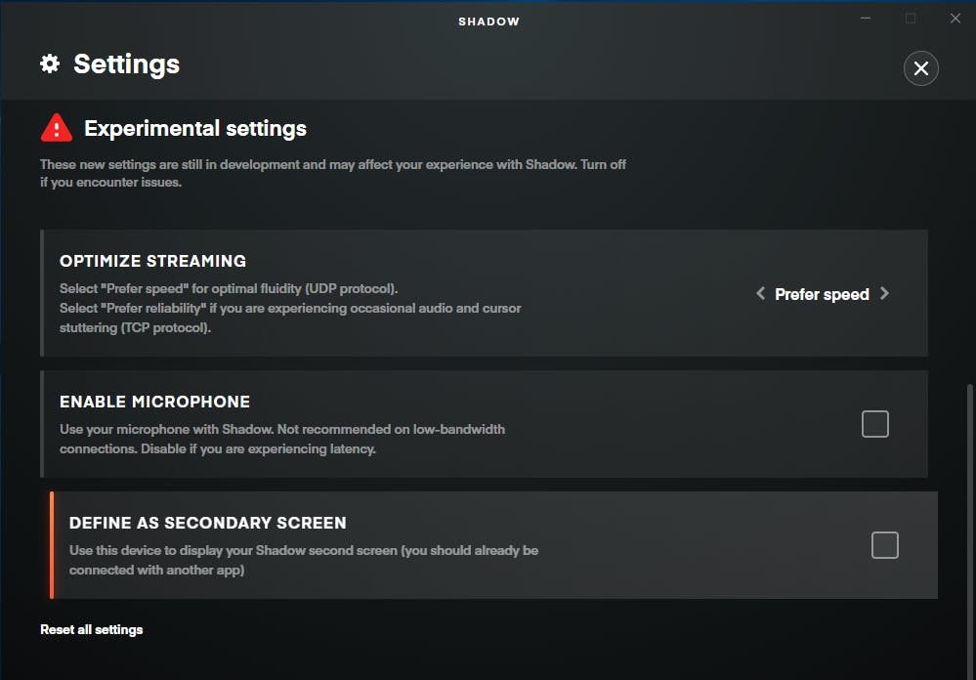Image resolution: width=976 pixels, height=680 pixels.
Task: Click the Settings page title
Action: (126, 64)
